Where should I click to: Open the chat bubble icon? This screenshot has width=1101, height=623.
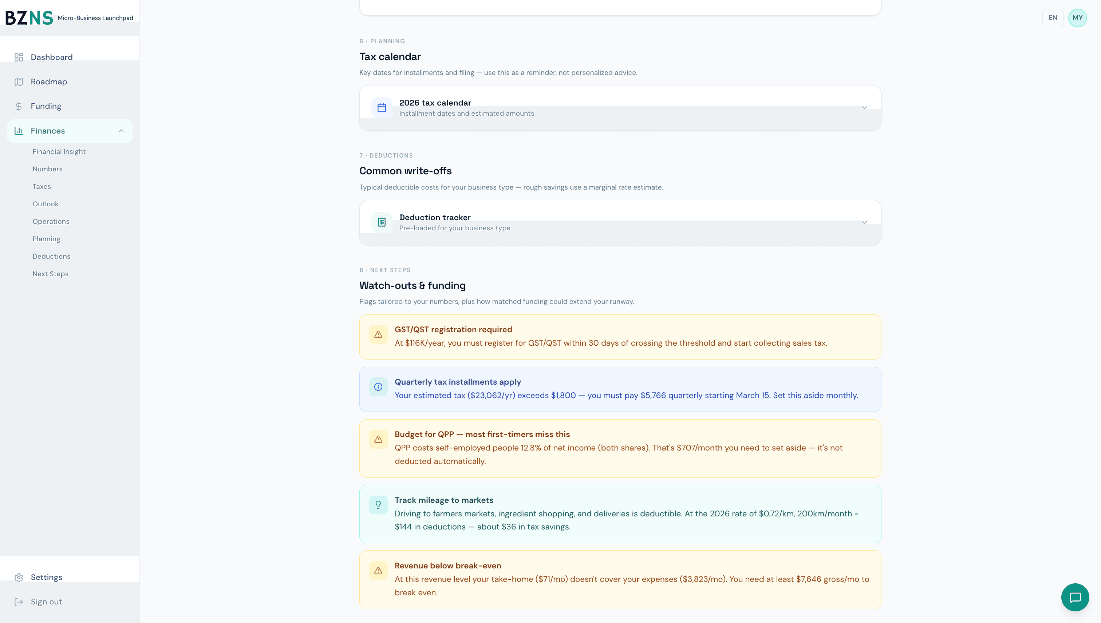tap(1075, 597)
